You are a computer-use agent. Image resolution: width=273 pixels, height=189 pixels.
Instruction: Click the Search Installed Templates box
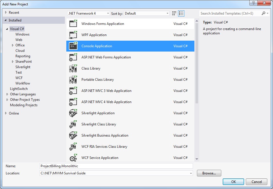tap(230, 13)
